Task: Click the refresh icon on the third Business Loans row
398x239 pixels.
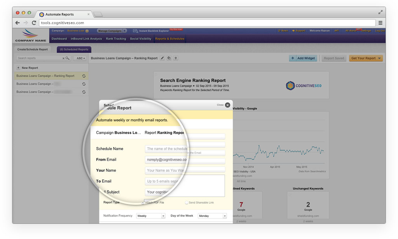Action: point(84,92)
